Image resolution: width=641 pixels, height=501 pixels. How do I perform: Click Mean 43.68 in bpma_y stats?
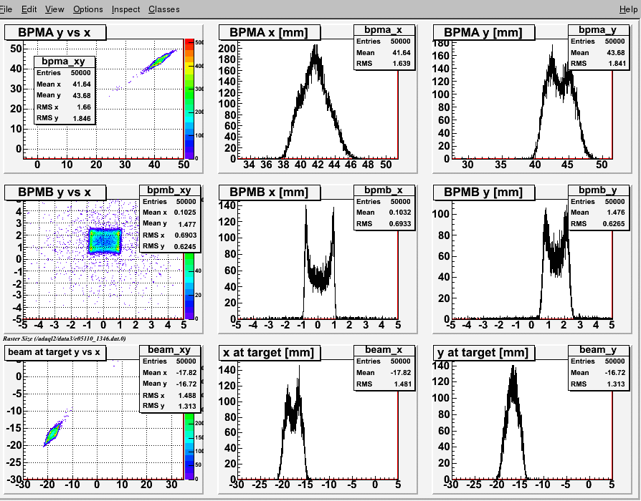click(x=598, y=53)
